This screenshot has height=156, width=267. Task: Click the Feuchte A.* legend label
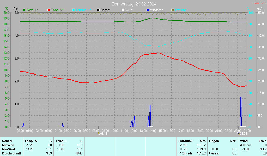click(83, 10)
